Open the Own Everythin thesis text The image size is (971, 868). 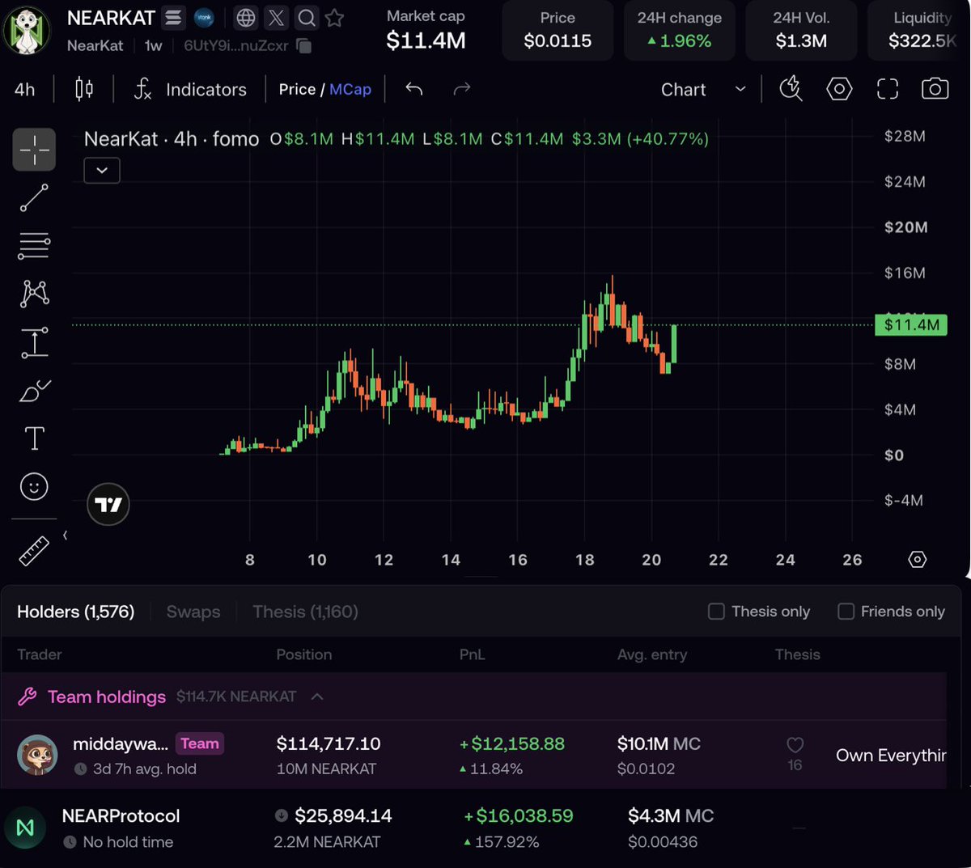(x=891, y=755)
